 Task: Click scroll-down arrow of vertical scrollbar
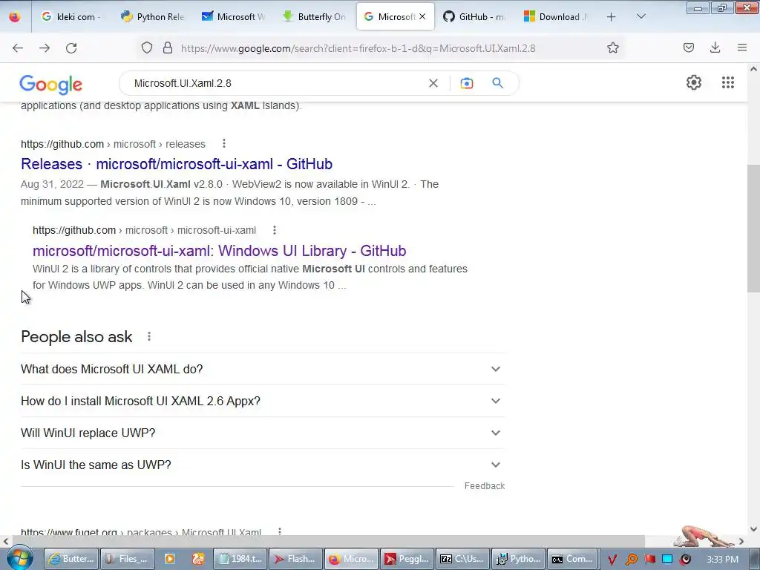(753, 529)
